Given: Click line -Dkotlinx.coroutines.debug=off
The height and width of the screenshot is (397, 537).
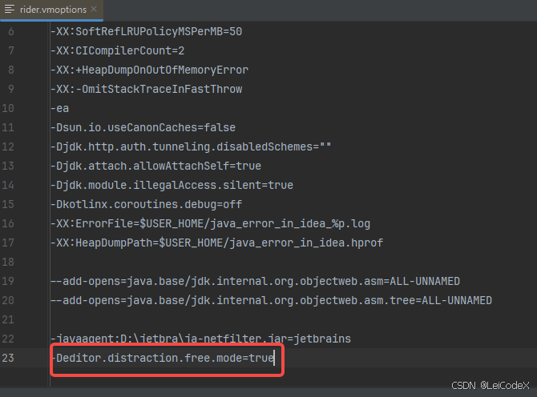Looking at the screenshot, I should [x=146, y=204].
